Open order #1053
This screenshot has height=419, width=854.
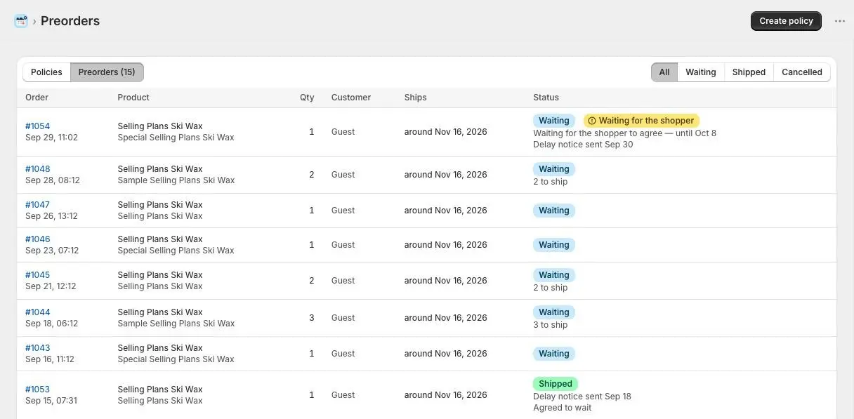point(38,390)
